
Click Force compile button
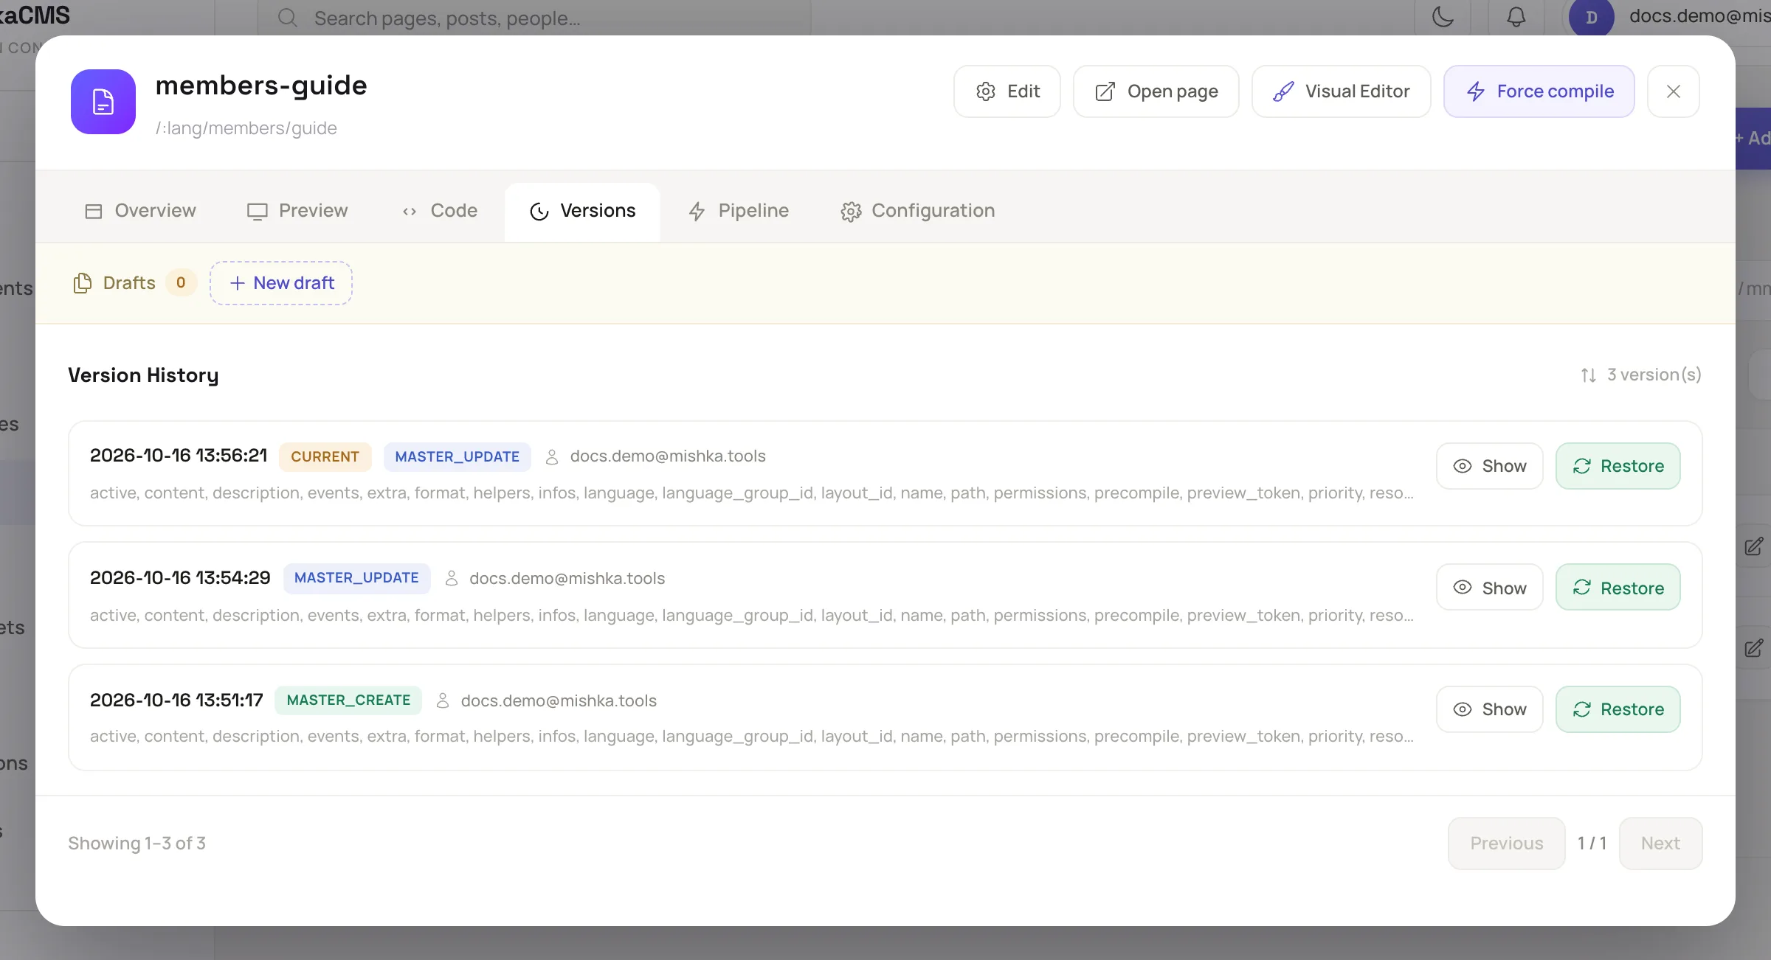point(1539,91)
